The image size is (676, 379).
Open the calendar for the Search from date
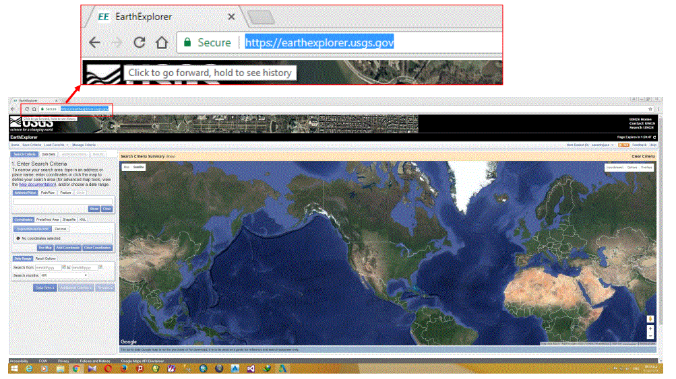click(x=64, y=267)
